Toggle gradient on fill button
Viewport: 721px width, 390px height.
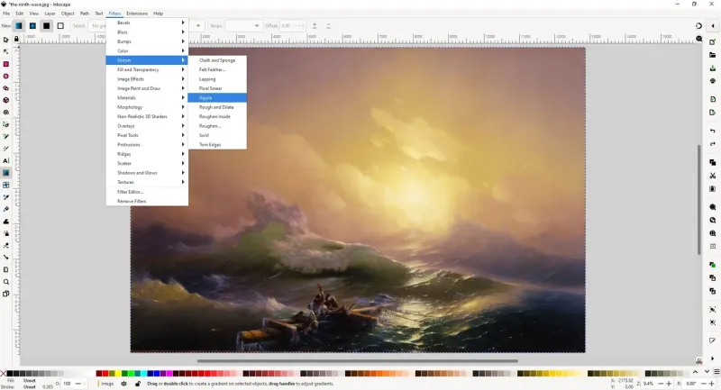47,26
